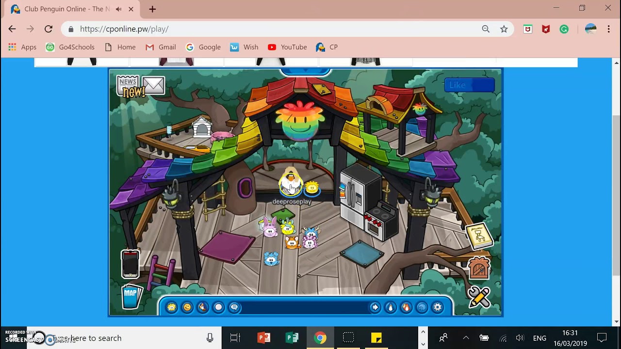This screenshot has width=621, height=349.
Task: Open the Chrome three-dot menu
Action: point(608,29)
